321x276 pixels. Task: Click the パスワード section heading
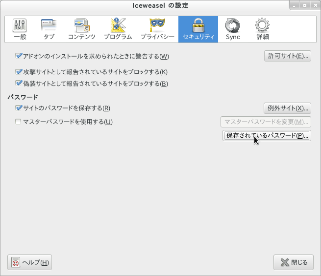23,97
